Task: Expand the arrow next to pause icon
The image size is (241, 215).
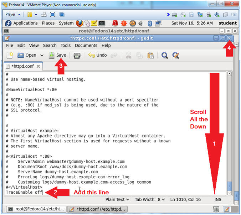Action: point(36,15)
